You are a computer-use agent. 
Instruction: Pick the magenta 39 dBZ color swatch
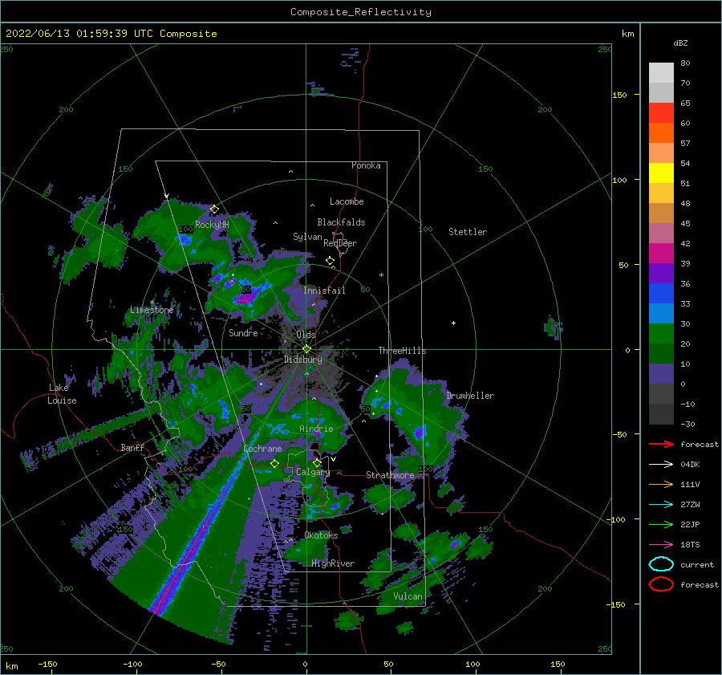tap(661, 253)
